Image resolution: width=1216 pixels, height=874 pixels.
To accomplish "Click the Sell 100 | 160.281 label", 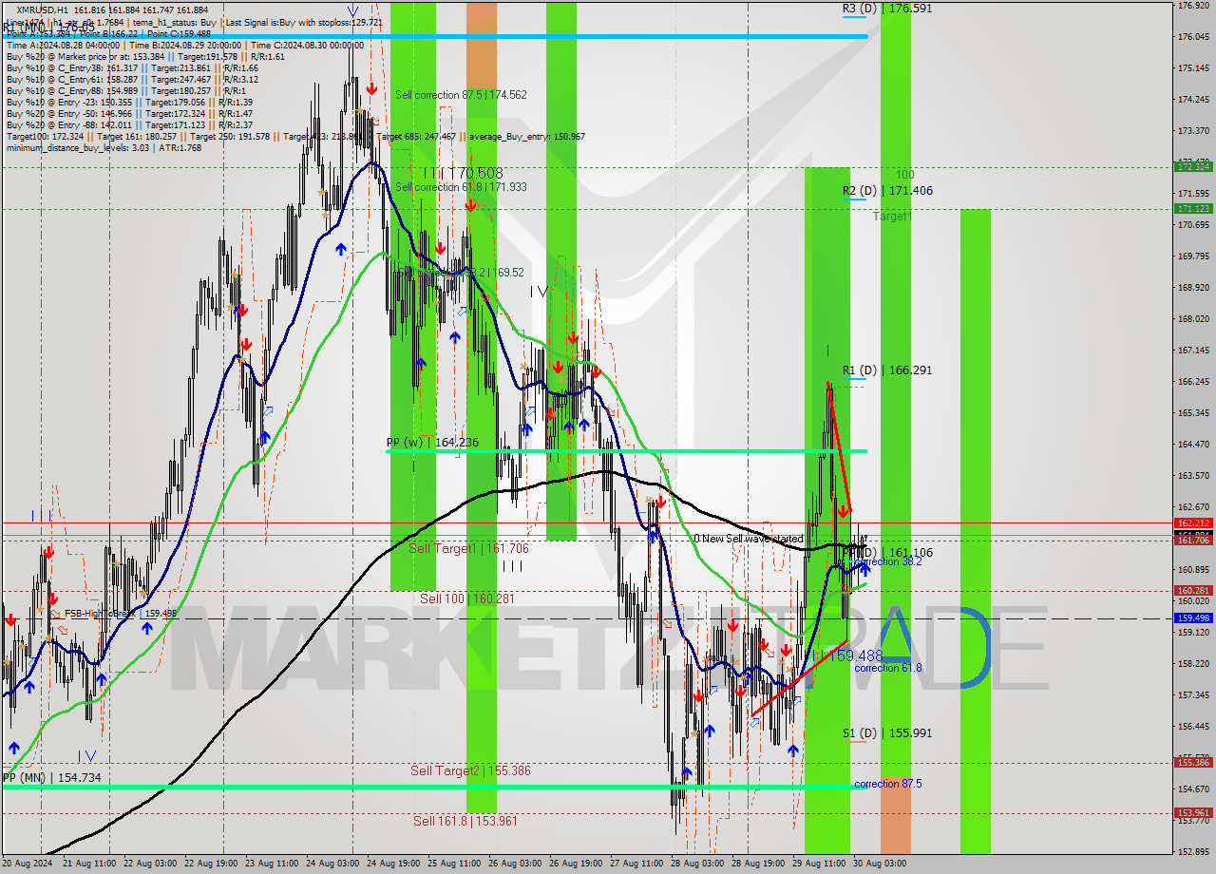I will pyautogui.click(x=466, y=599).
